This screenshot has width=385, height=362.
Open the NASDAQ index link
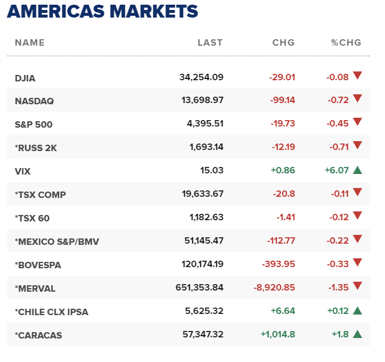tap(34, 101)
